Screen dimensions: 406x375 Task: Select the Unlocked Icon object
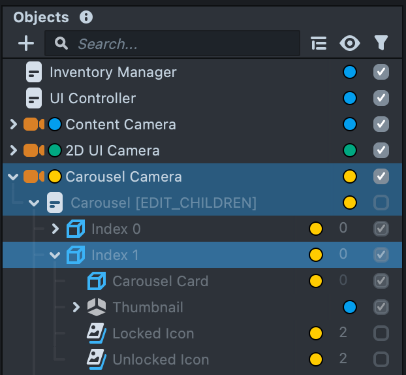[161, 359]
